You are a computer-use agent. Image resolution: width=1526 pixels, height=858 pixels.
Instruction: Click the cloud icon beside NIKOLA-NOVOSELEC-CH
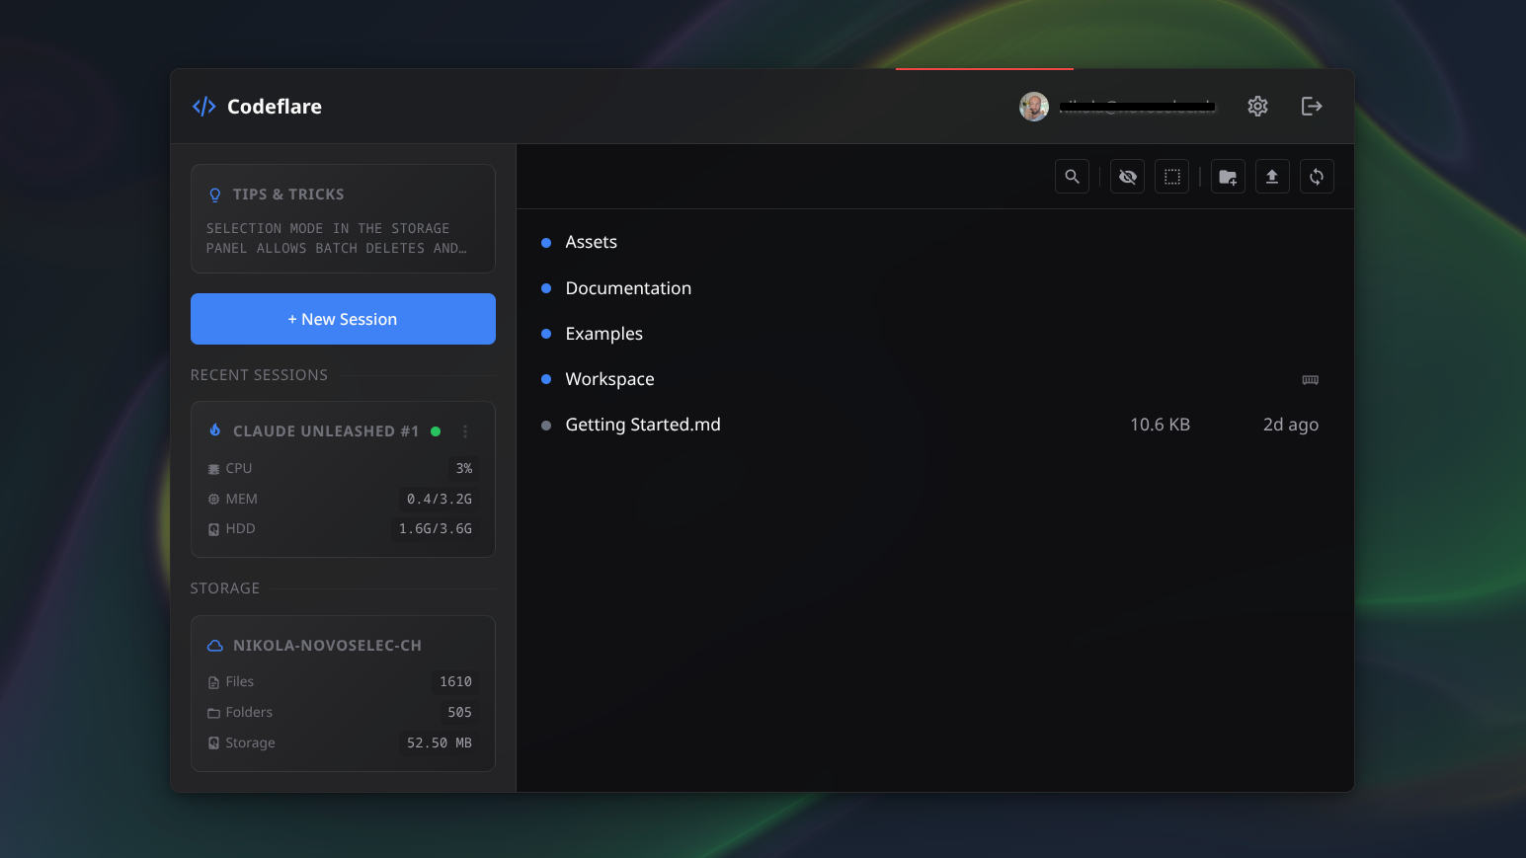(x=215, y=646)
